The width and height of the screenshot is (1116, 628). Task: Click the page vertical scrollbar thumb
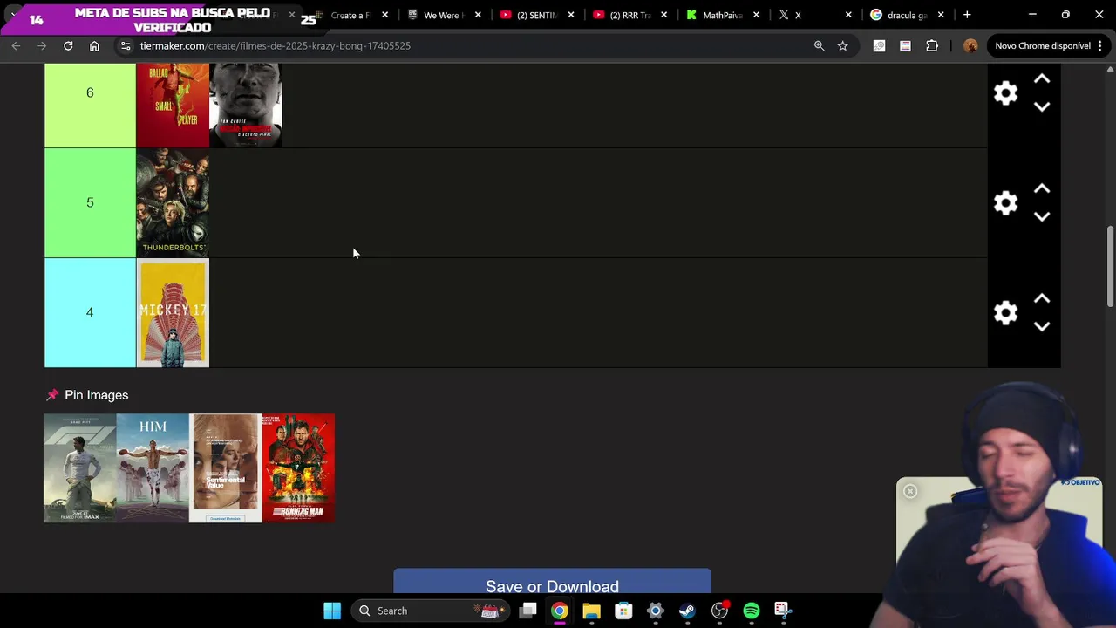(x=1110, y=267)
